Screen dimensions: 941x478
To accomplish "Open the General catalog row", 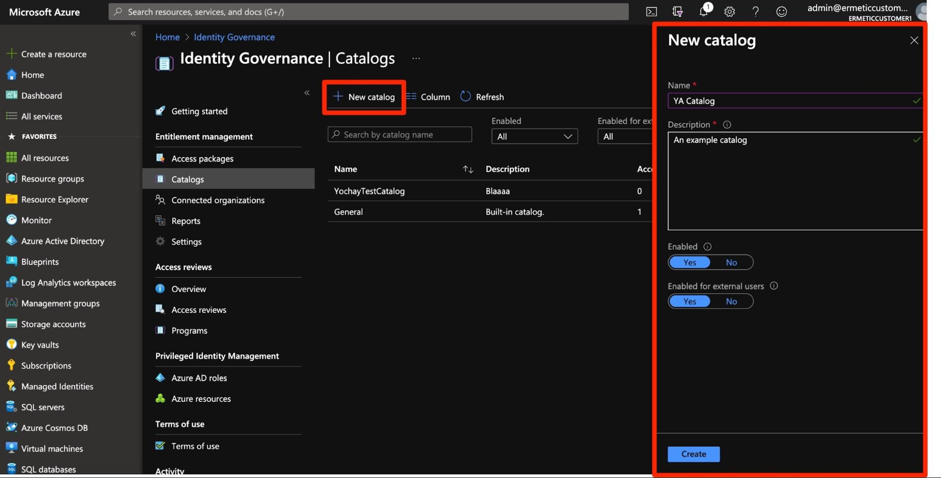I will point(490,212).
